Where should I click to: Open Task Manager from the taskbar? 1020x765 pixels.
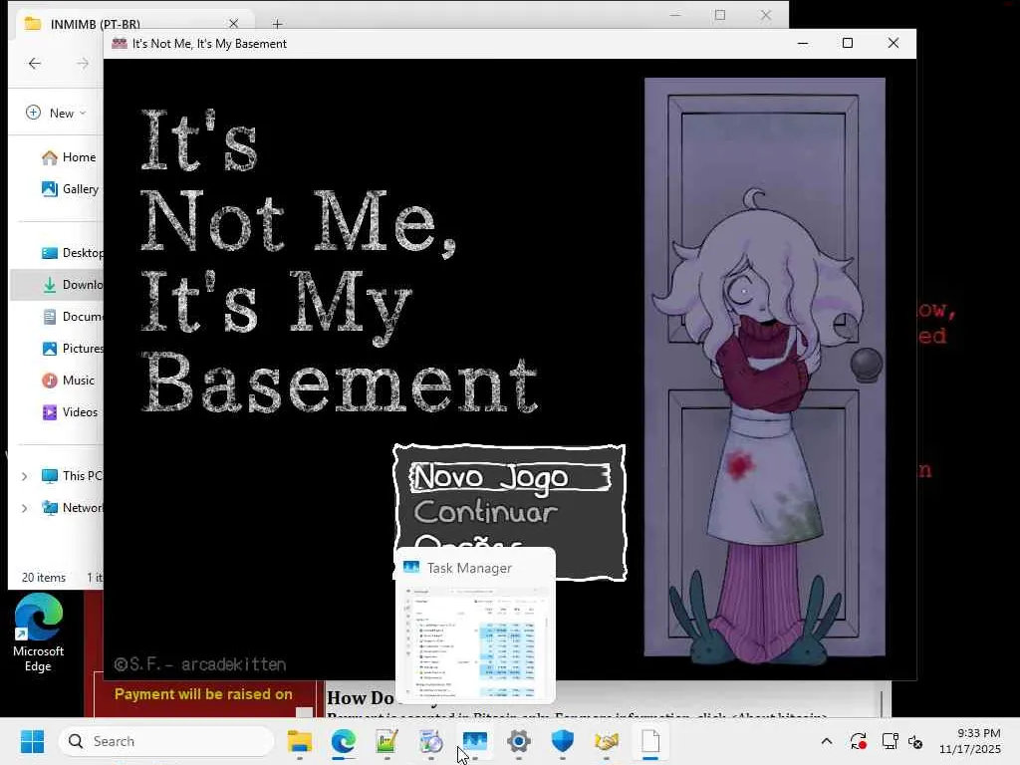[x=474, y=742]
